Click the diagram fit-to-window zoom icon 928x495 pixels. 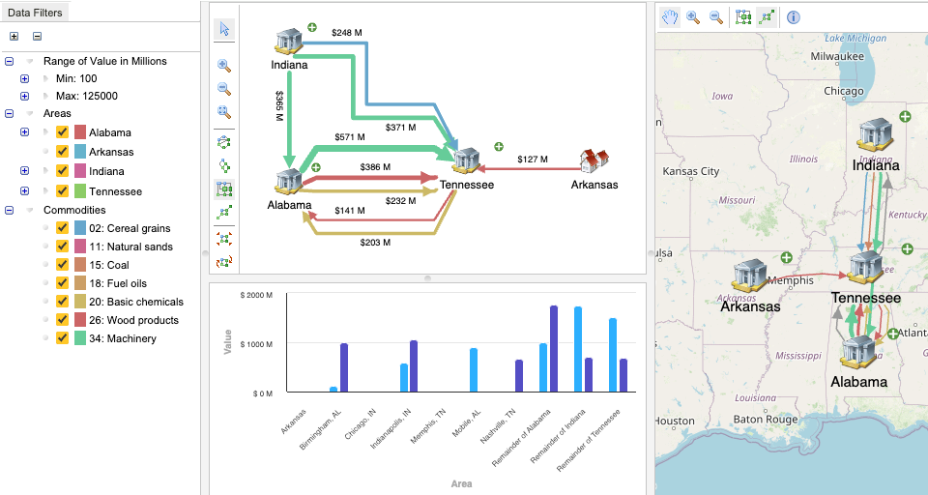click(224, 112)
